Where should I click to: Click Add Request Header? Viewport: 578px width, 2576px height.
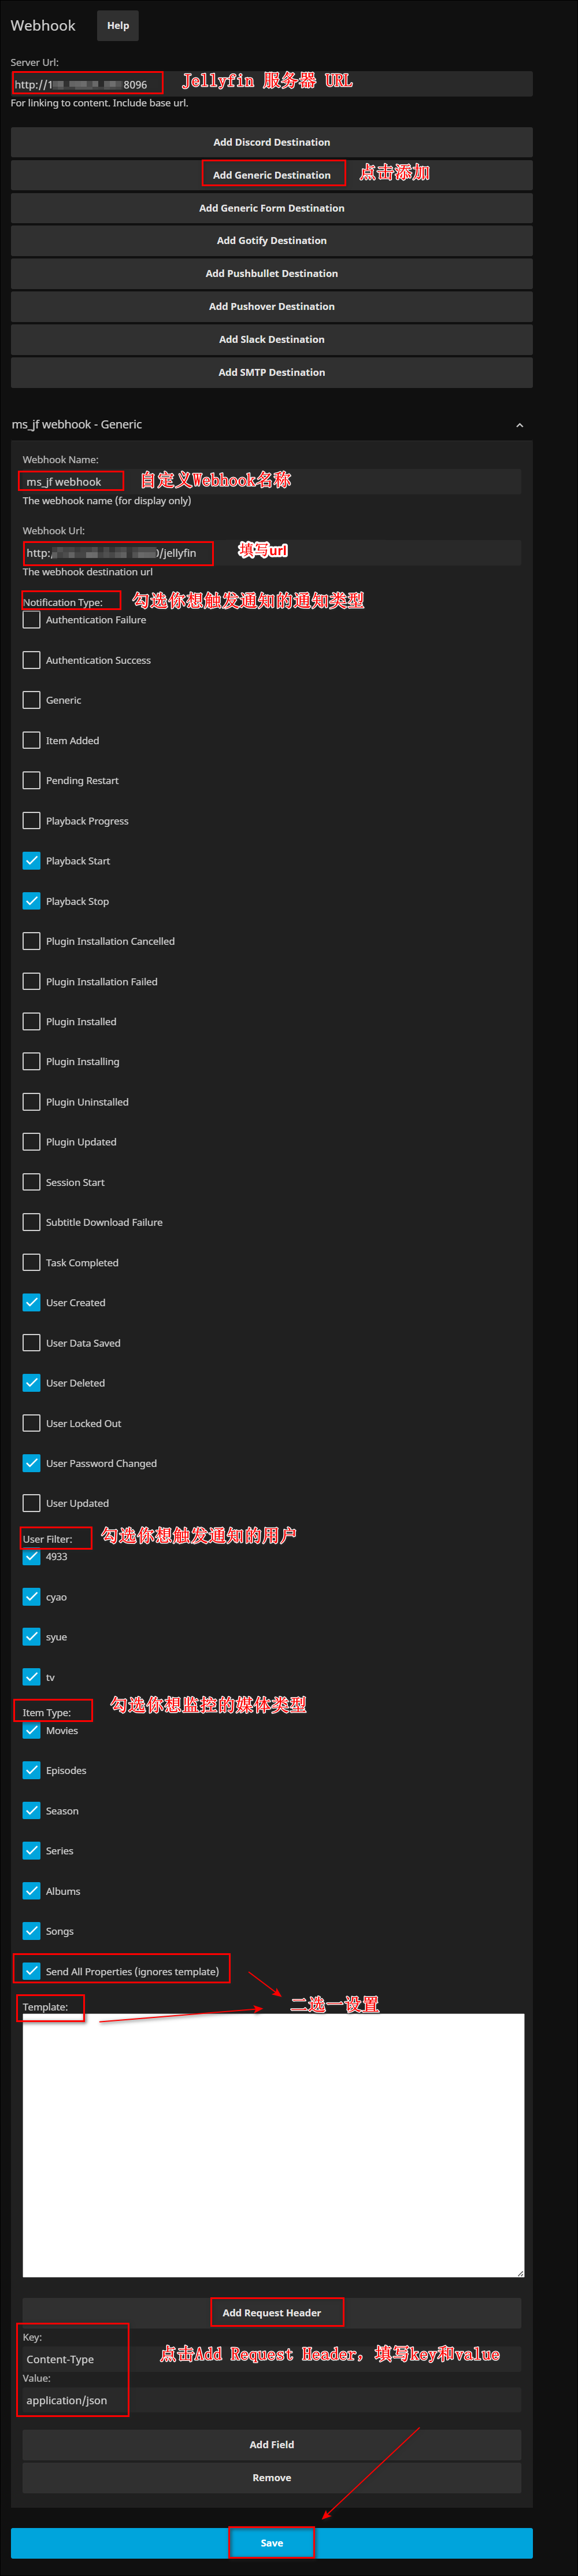click(x=277, y=2312)
